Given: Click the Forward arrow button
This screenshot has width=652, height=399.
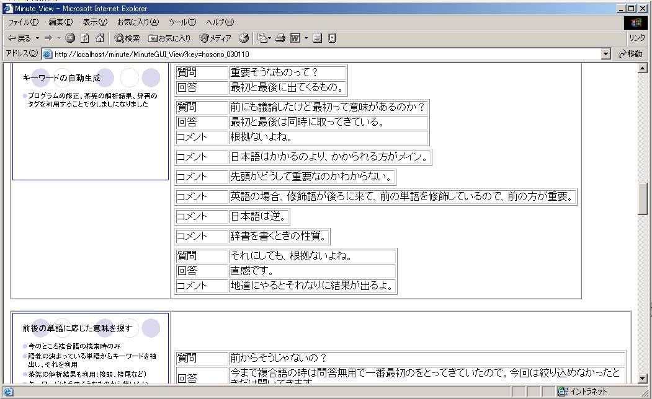Looking at the screenshot, I should coord(48,38).
